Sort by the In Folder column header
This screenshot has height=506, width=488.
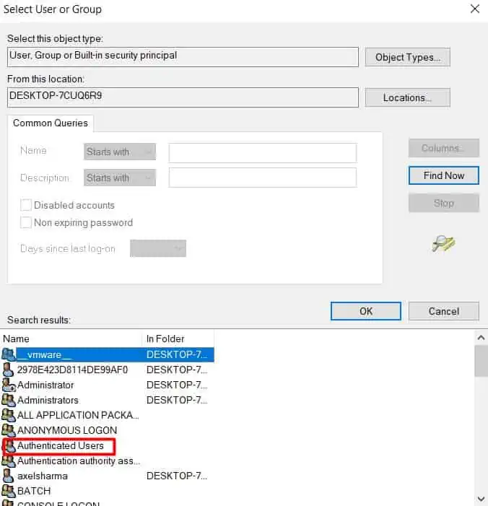pos(178,339)
